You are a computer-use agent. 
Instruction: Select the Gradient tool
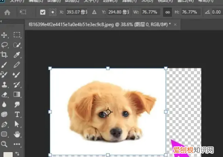point(17,94)
